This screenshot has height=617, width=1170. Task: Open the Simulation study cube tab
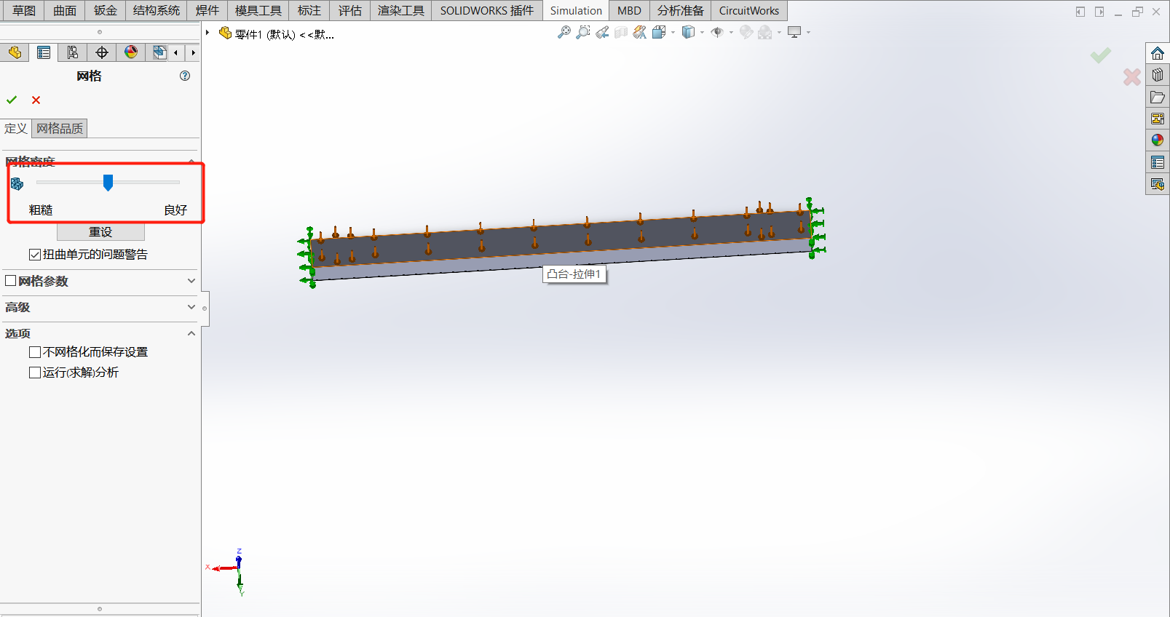point(158,52)
